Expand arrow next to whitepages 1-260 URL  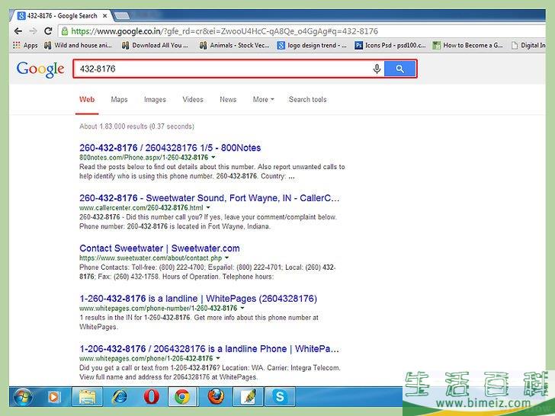coord(242,308)
